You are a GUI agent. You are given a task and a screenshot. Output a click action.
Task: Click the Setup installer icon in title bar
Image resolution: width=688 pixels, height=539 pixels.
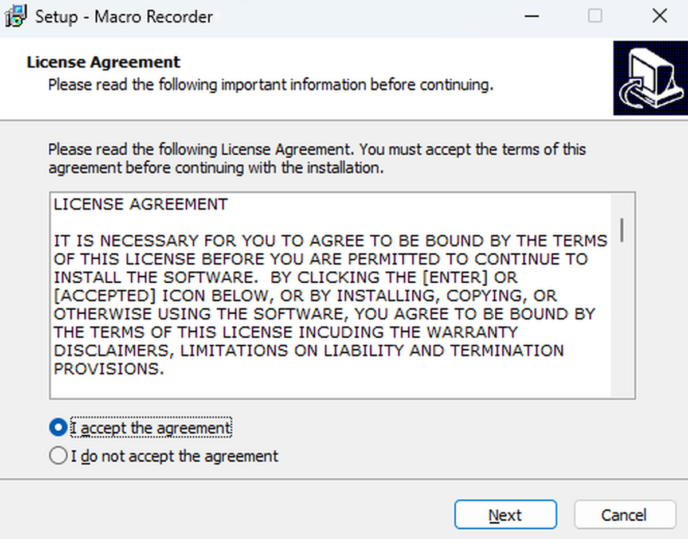[x=15, y=16]
